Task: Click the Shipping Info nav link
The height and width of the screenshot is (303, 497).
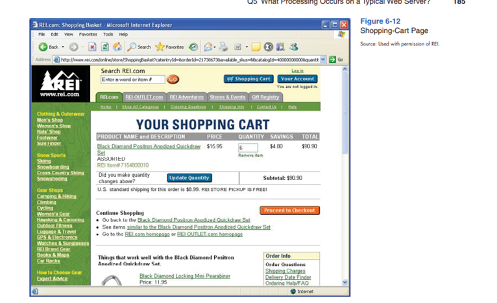Action: click(x=232, y=107)
